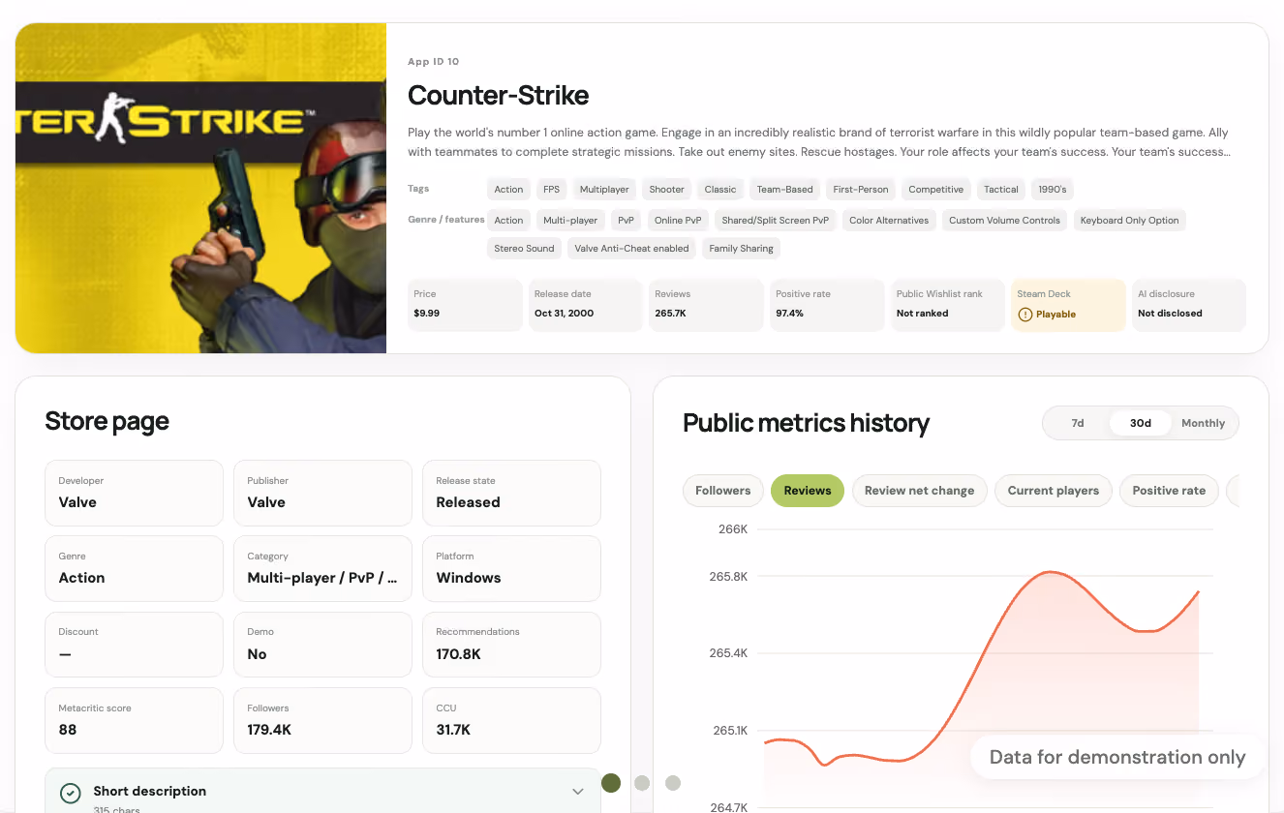This screenshot has width=1284, height=813.
Task: Click the Shooter tag
Action: pos(667,190)
